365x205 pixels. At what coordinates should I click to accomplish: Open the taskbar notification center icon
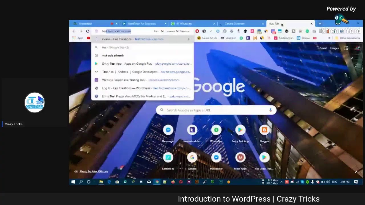356,182
